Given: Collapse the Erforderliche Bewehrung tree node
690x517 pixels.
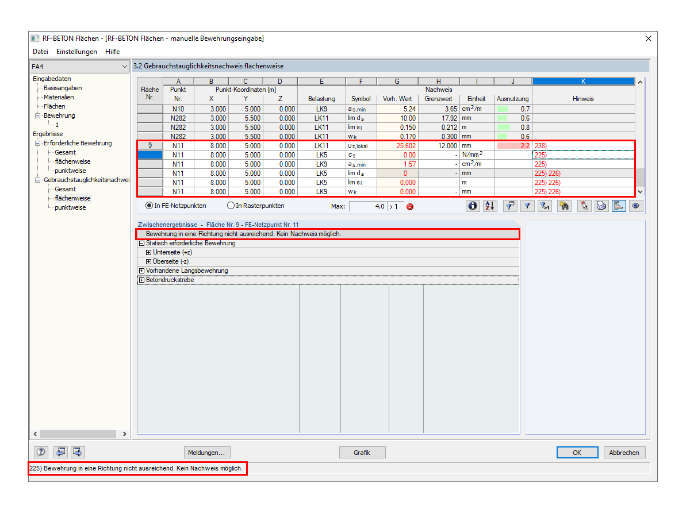Looking at the screenshot, I should (x=37, y=143).
